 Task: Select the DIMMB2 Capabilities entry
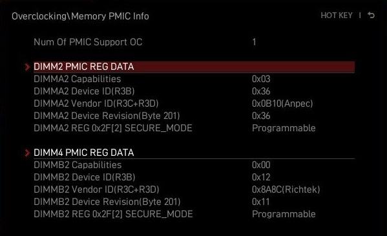point(194,165)
